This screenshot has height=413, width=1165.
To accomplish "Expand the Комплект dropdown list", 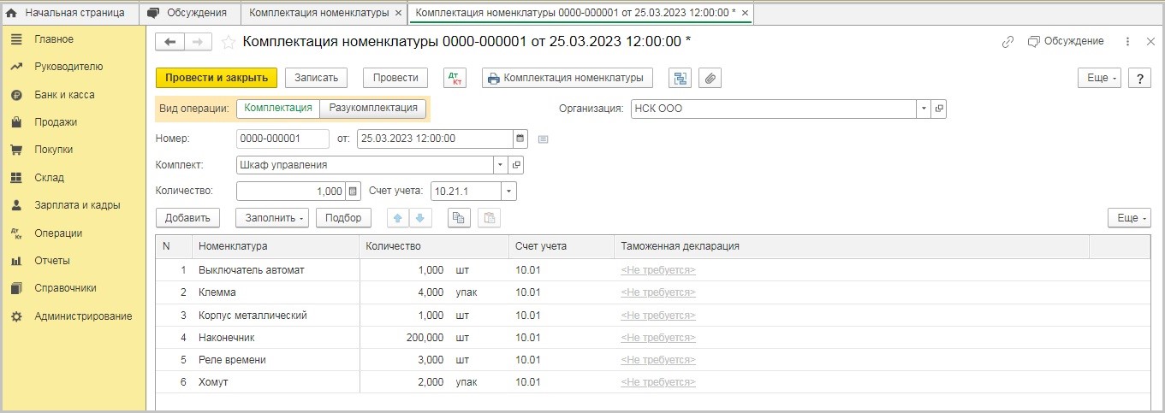I will coord(500,165).
